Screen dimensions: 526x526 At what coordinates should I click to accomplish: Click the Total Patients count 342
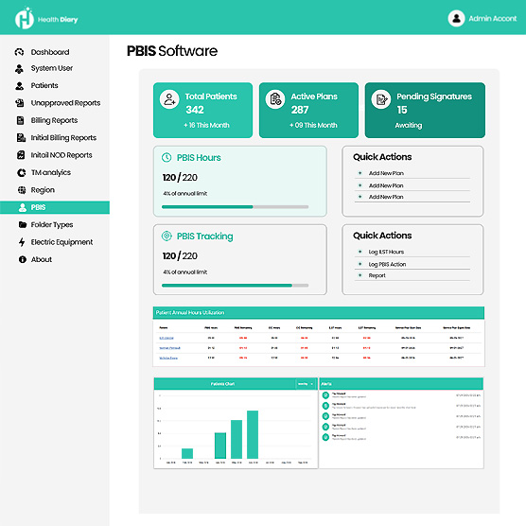click(x=195, y=110)
